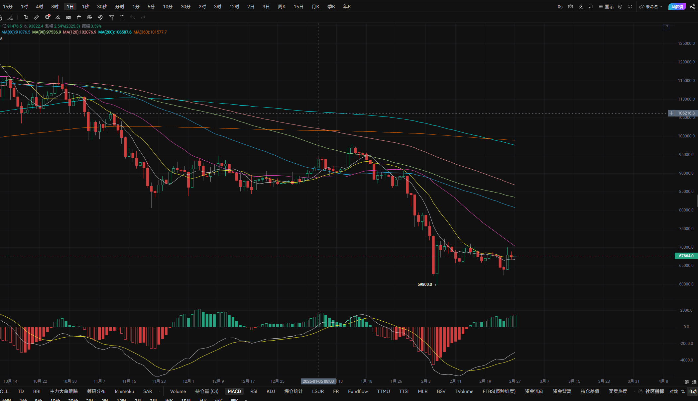The height and width of the screenshot is (401, 698).
Task: Click the MA(200) cyan indicator label
Action: 115,32
